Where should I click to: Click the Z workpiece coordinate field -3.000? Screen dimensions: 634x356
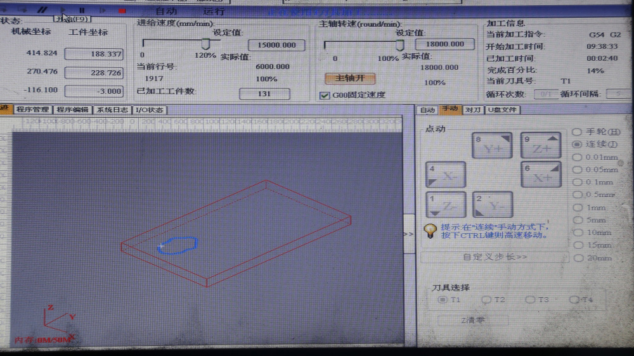tap(94, 91)
